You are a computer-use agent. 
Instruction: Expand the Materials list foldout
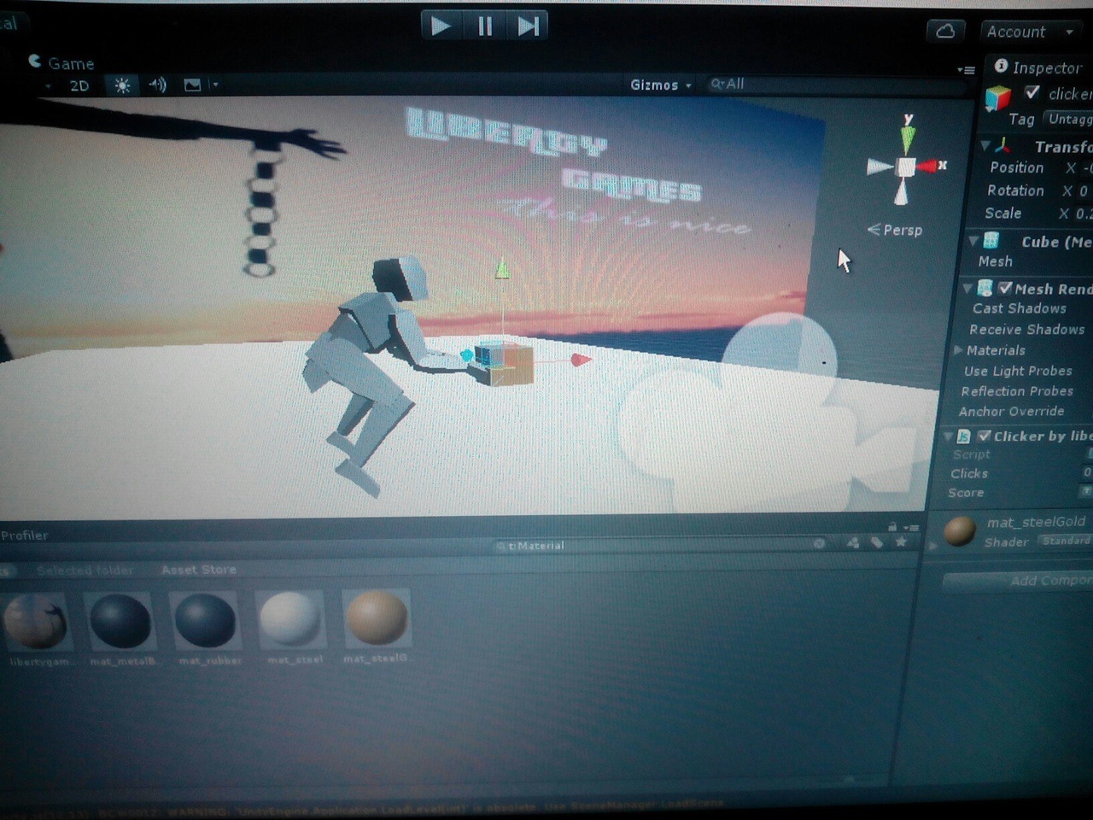958,350
